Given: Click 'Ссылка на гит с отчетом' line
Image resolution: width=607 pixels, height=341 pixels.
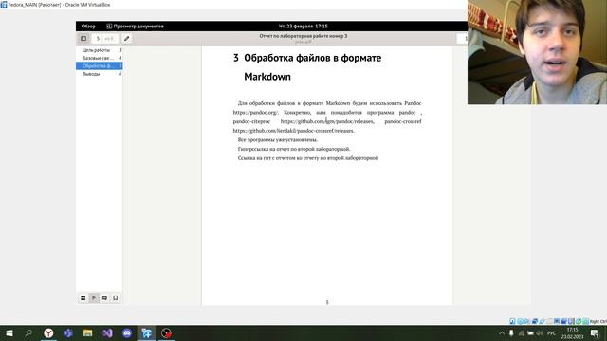Looking at the screenshot, I should coord(308,158).
